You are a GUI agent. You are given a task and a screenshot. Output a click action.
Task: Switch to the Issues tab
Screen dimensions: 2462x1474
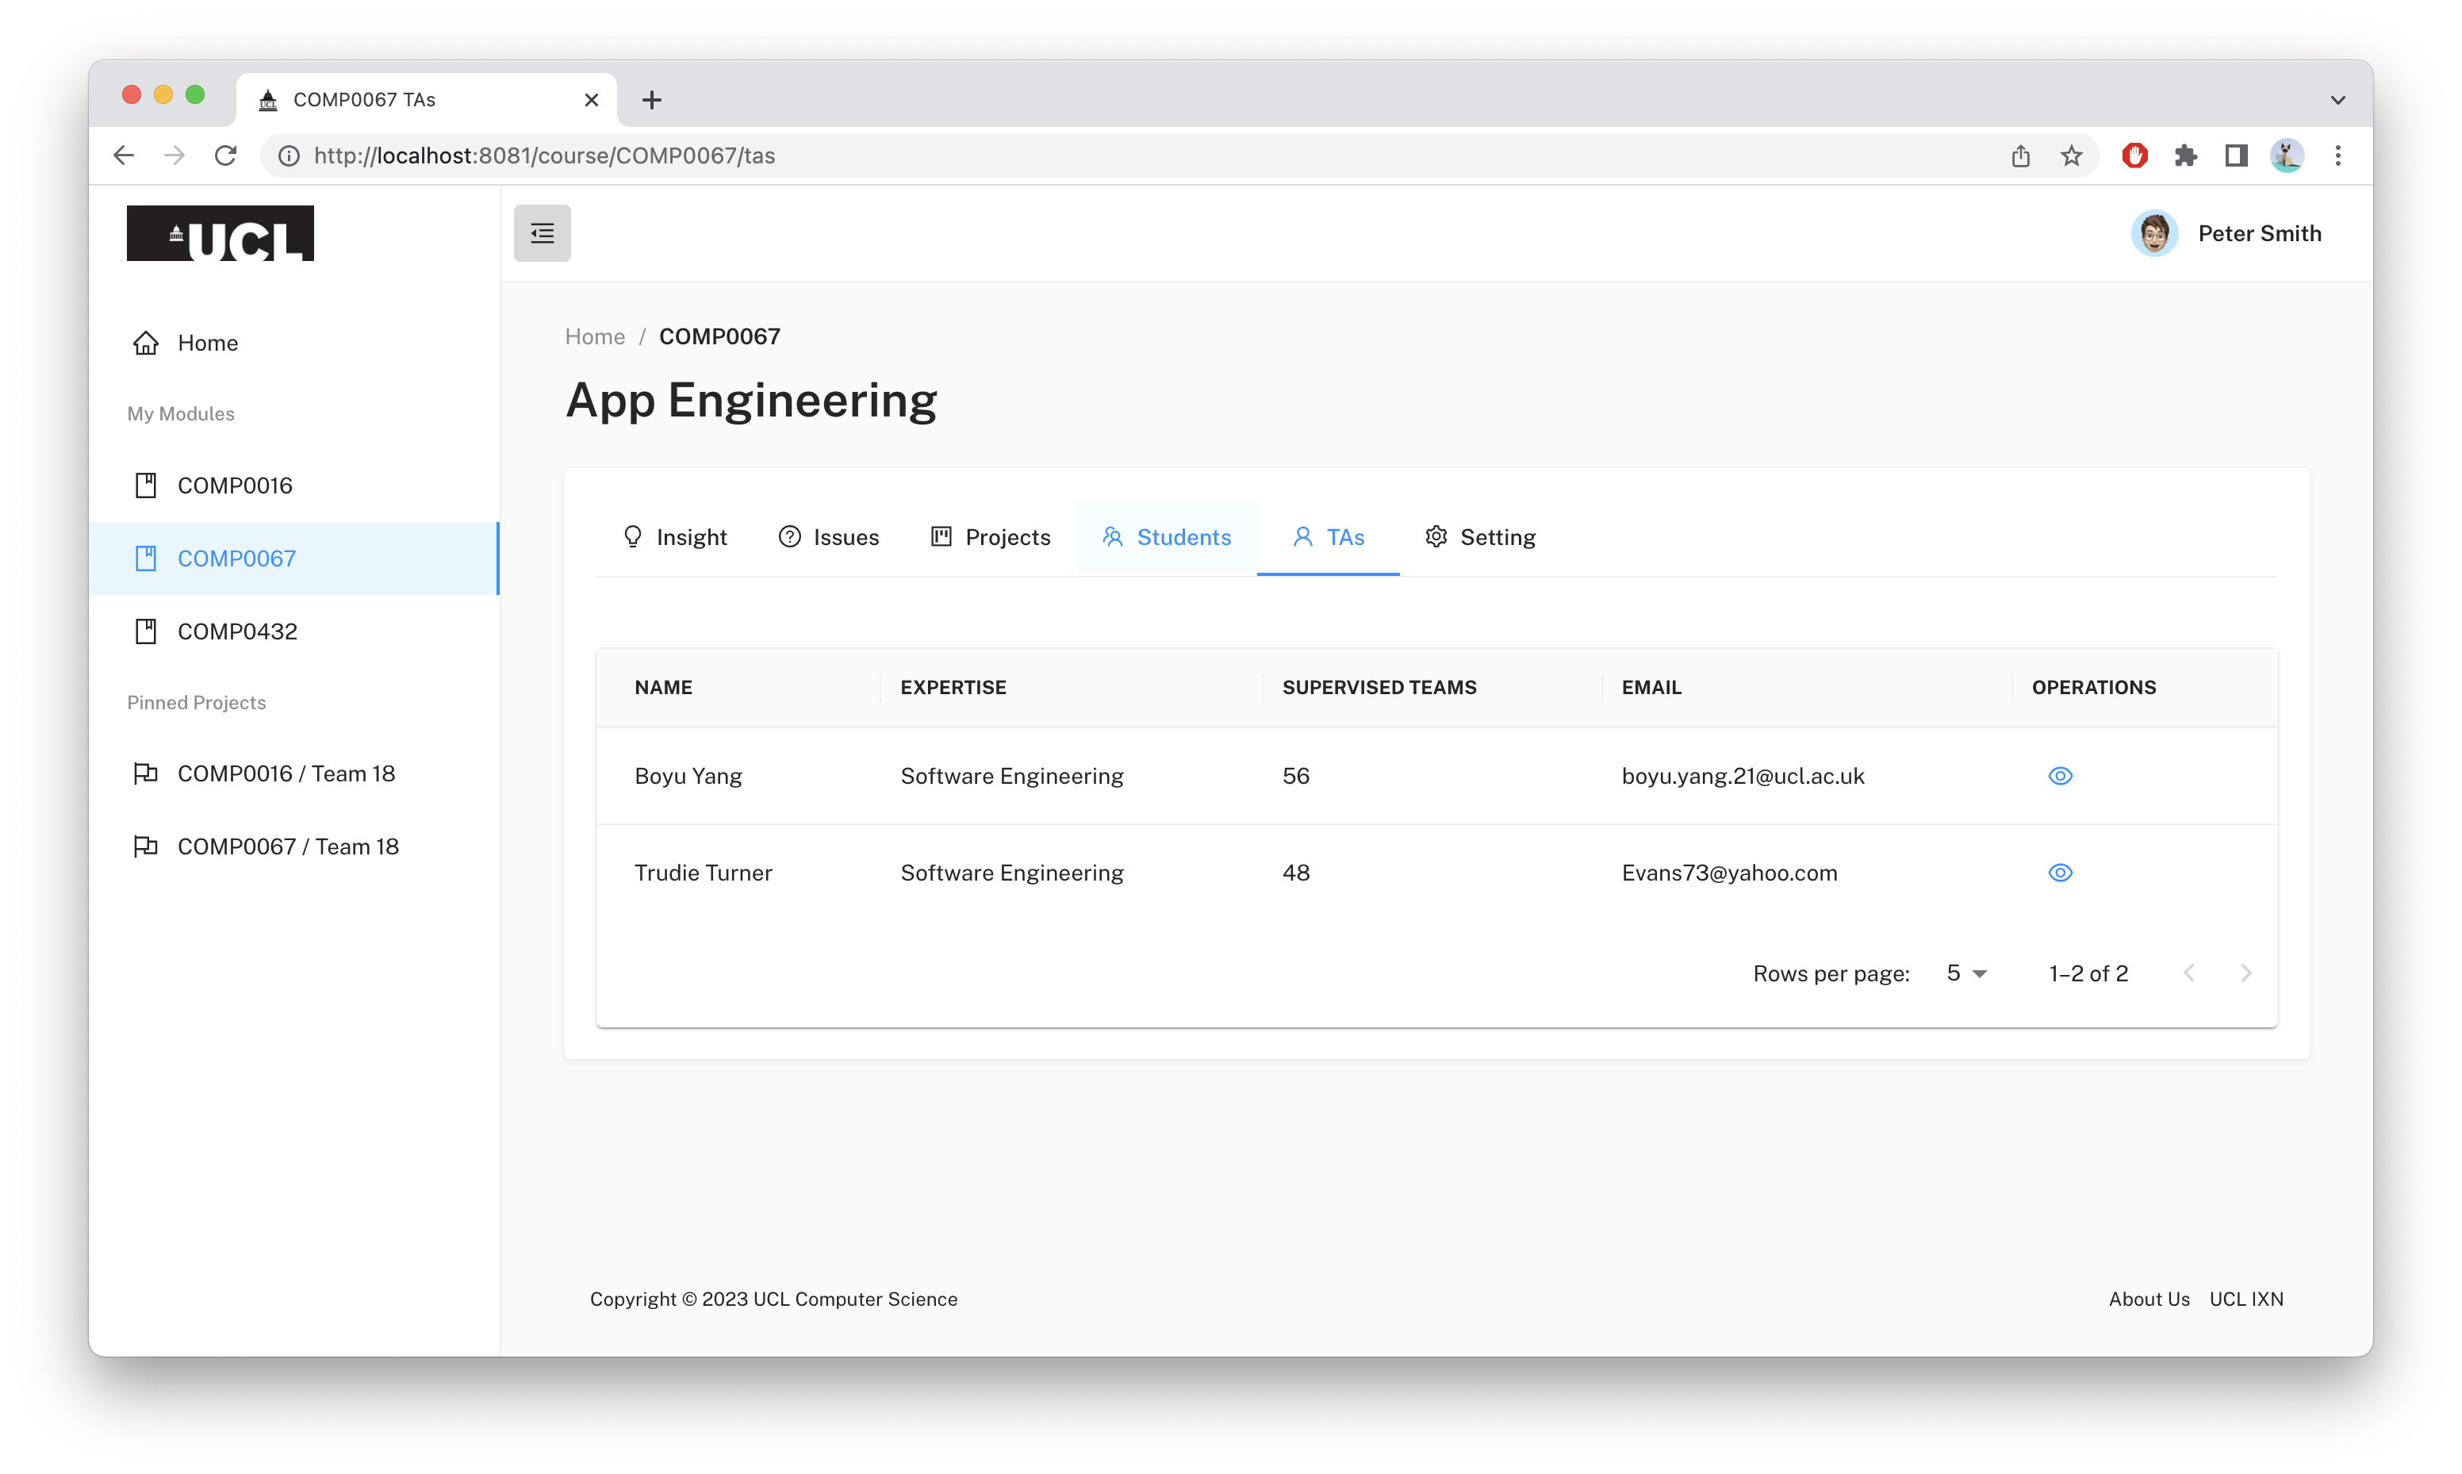tap(829, 537)
